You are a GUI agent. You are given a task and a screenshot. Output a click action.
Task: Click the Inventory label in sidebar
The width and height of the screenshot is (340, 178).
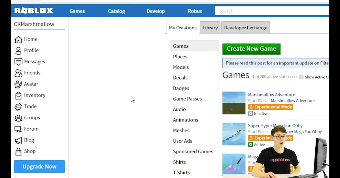pyautogui.click(x=35, y=95)
